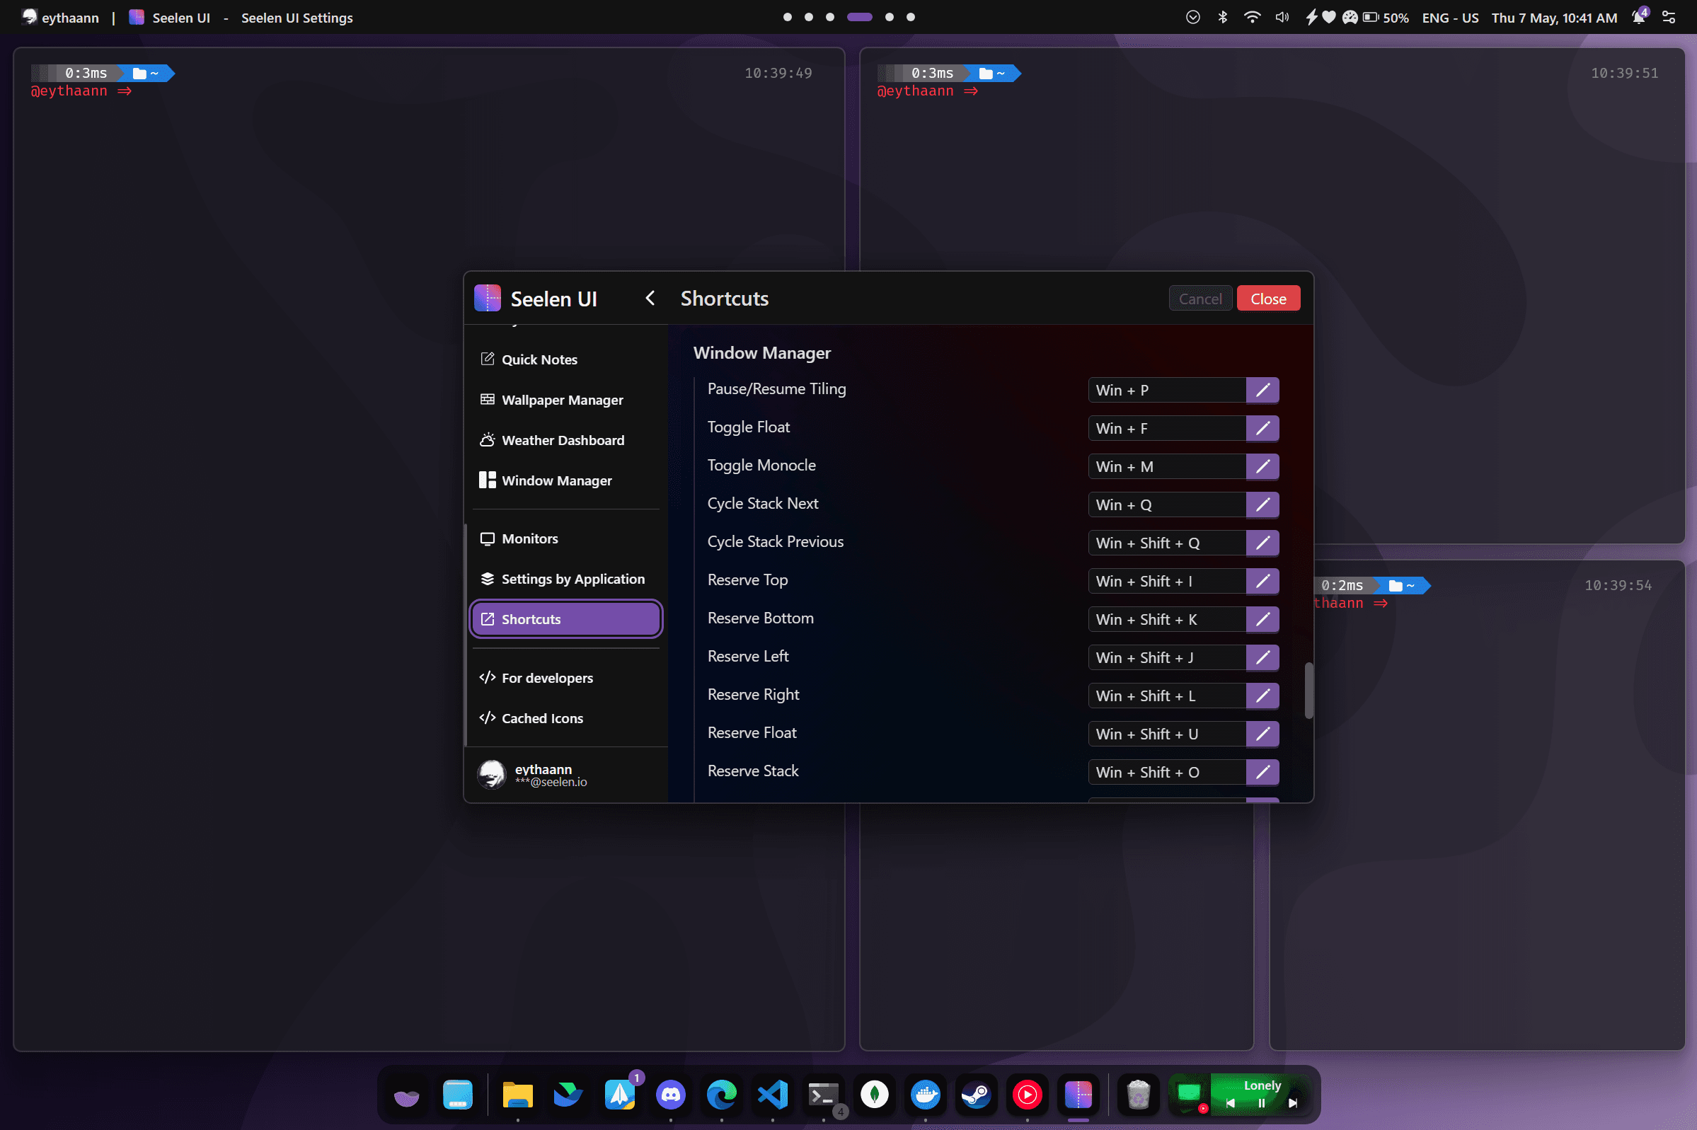This screenshot has width=1697, height=1130.
Task: Open Bluetooth from the top bar
Action: click(x=1222, y=17)
